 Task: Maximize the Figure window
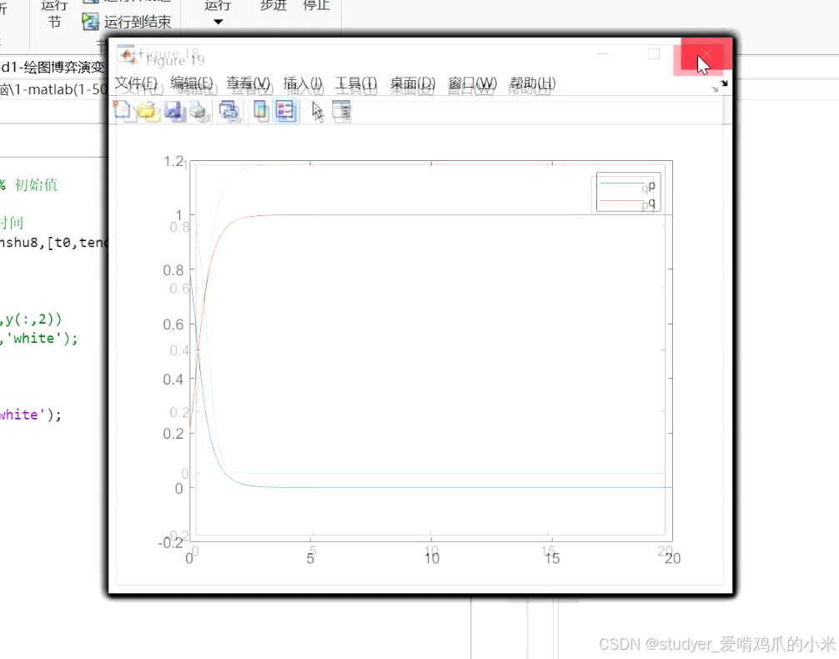coord(654,54)
